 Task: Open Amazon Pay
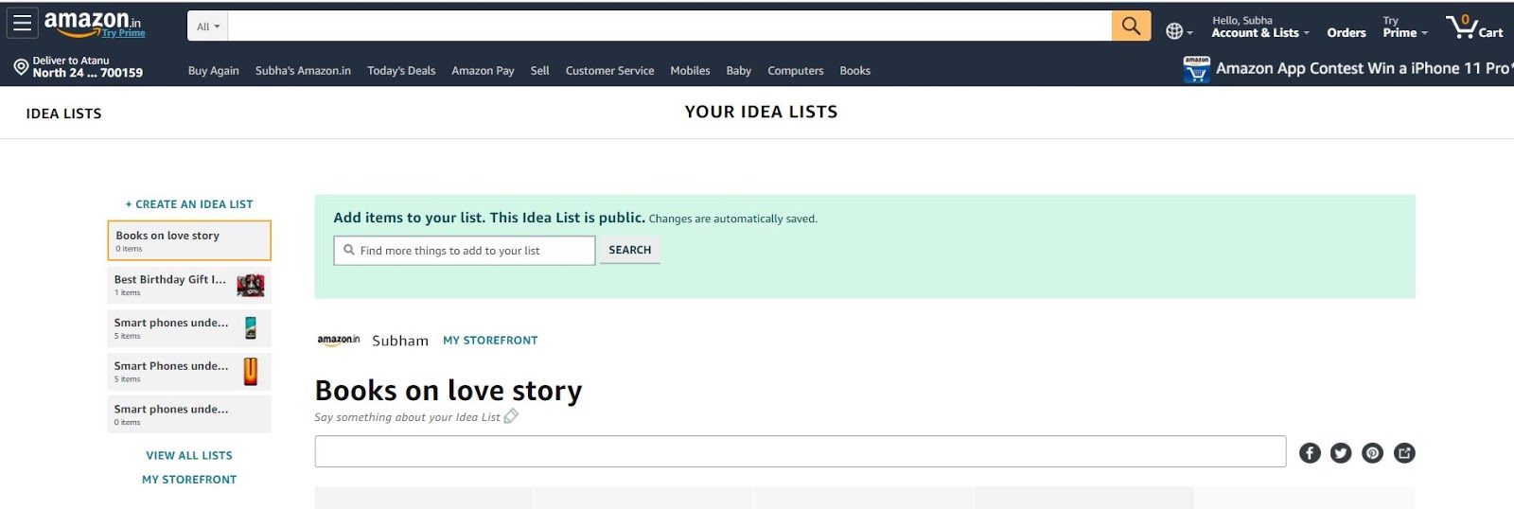(x=483, y=71)
